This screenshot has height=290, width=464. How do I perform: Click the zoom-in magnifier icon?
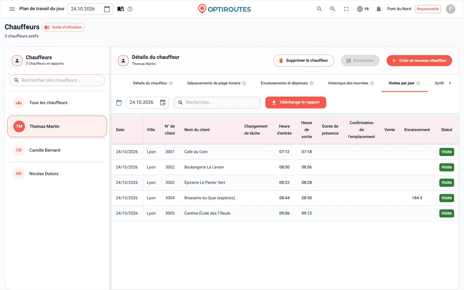click(333, 9)
